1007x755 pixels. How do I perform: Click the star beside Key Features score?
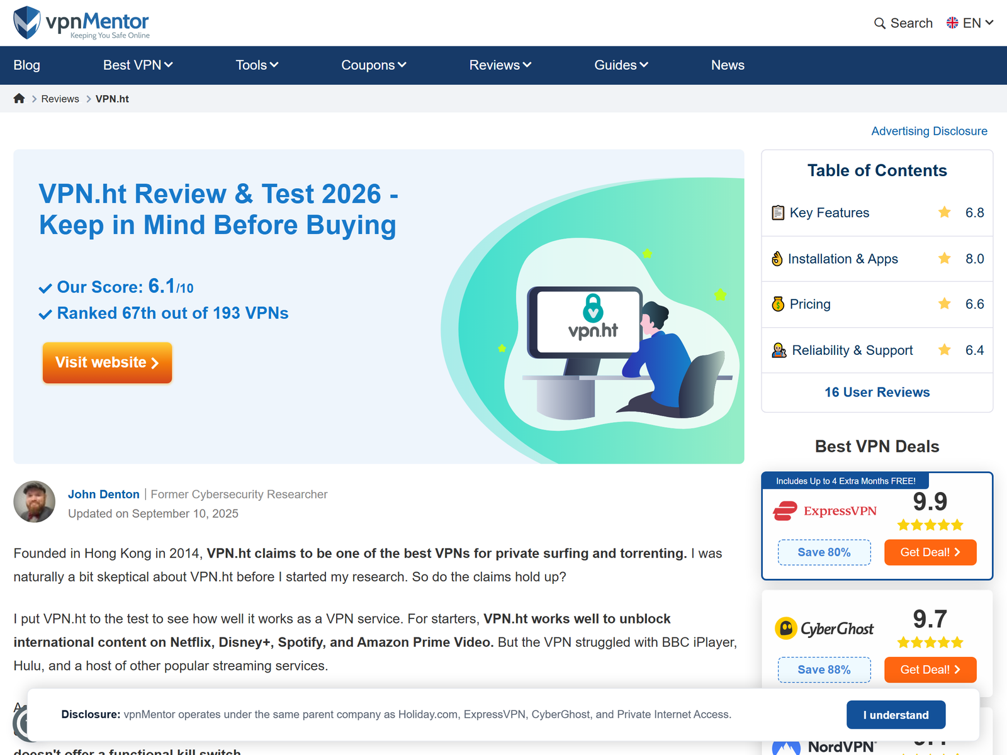945,212
